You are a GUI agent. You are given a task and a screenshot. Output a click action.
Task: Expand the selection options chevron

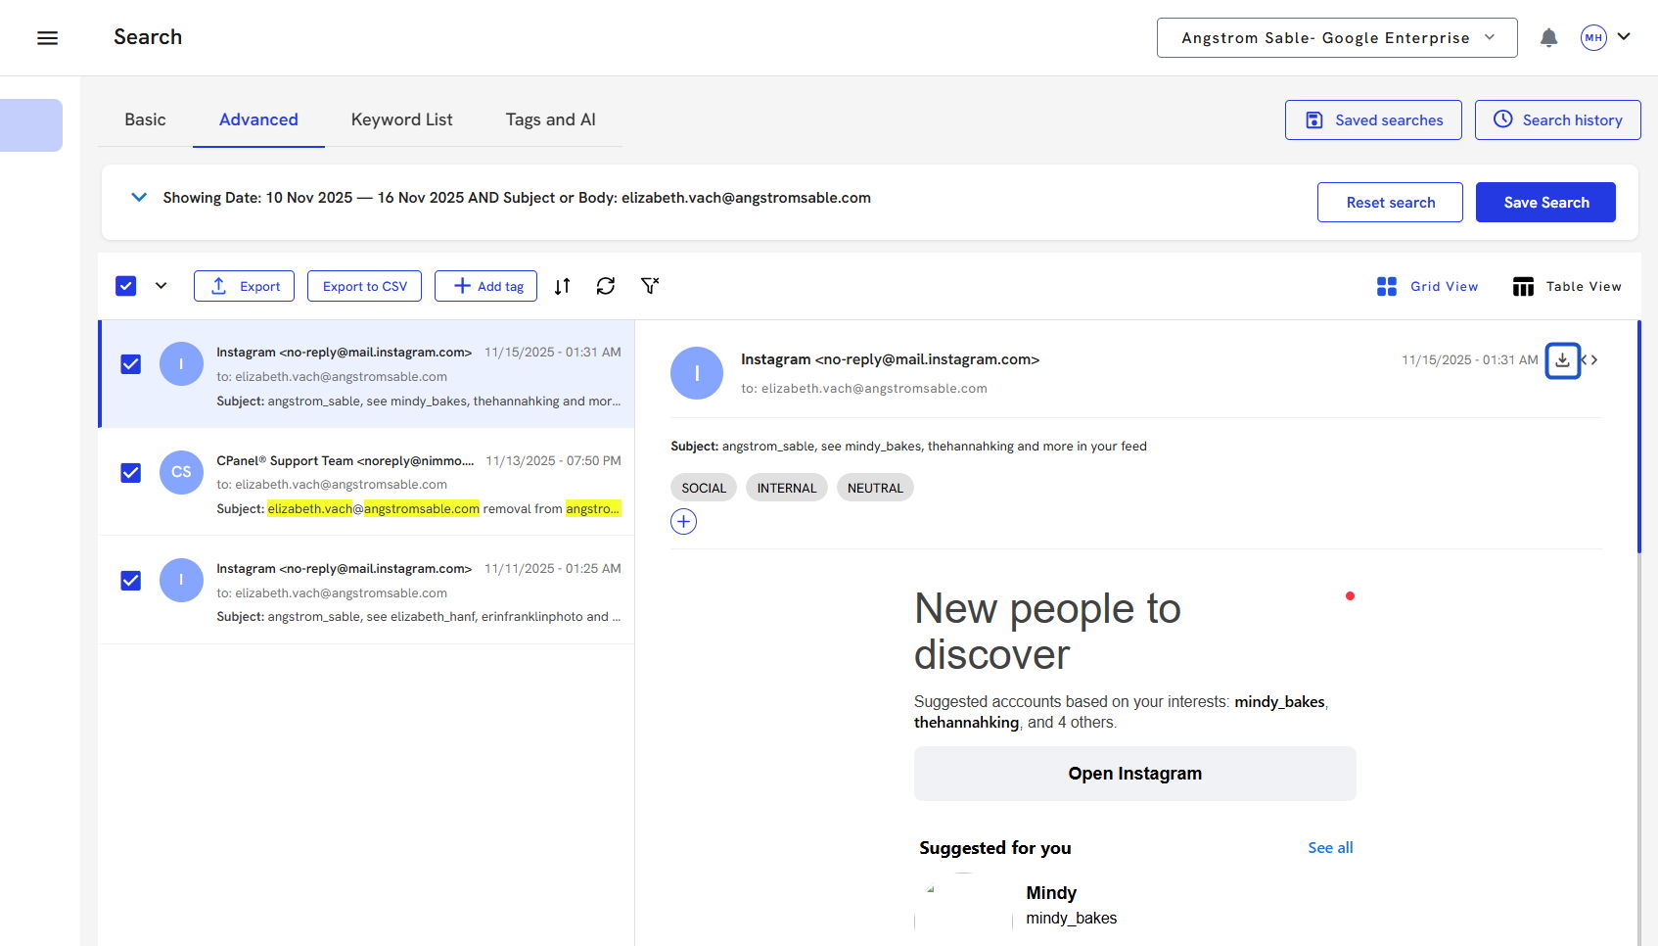pyautogui.click(x=161, y=286)
